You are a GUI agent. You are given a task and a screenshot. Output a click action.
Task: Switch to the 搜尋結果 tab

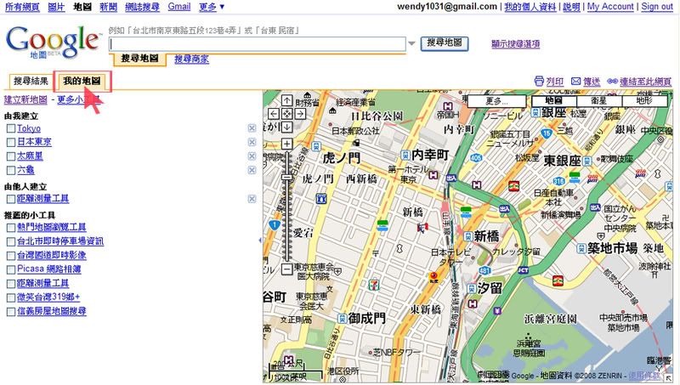(x=30, y=82)
